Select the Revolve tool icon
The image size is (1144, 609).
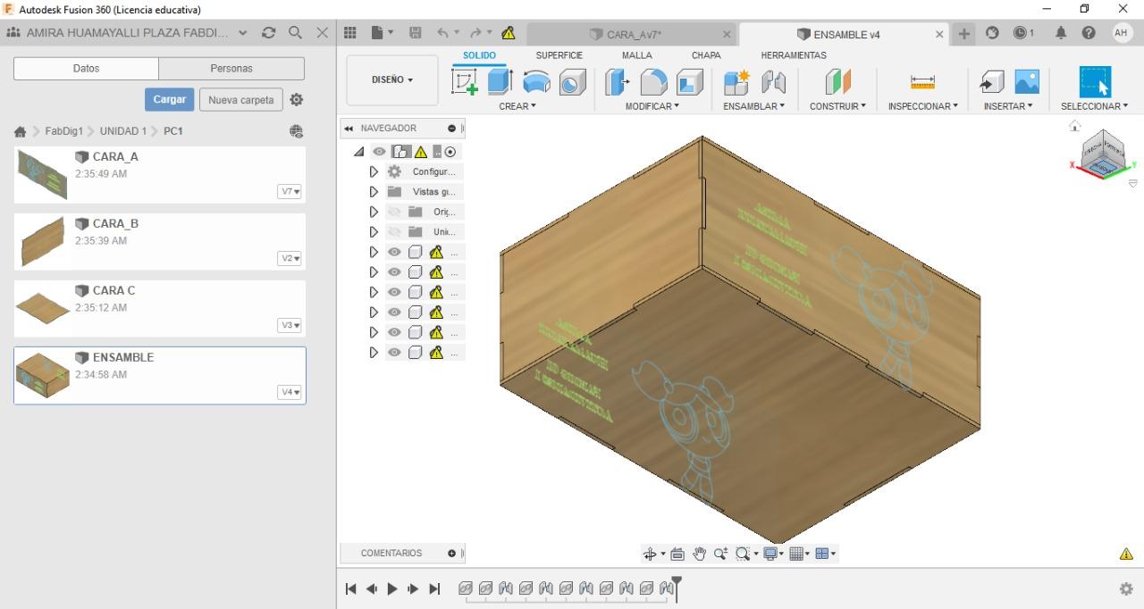[536, 82]
